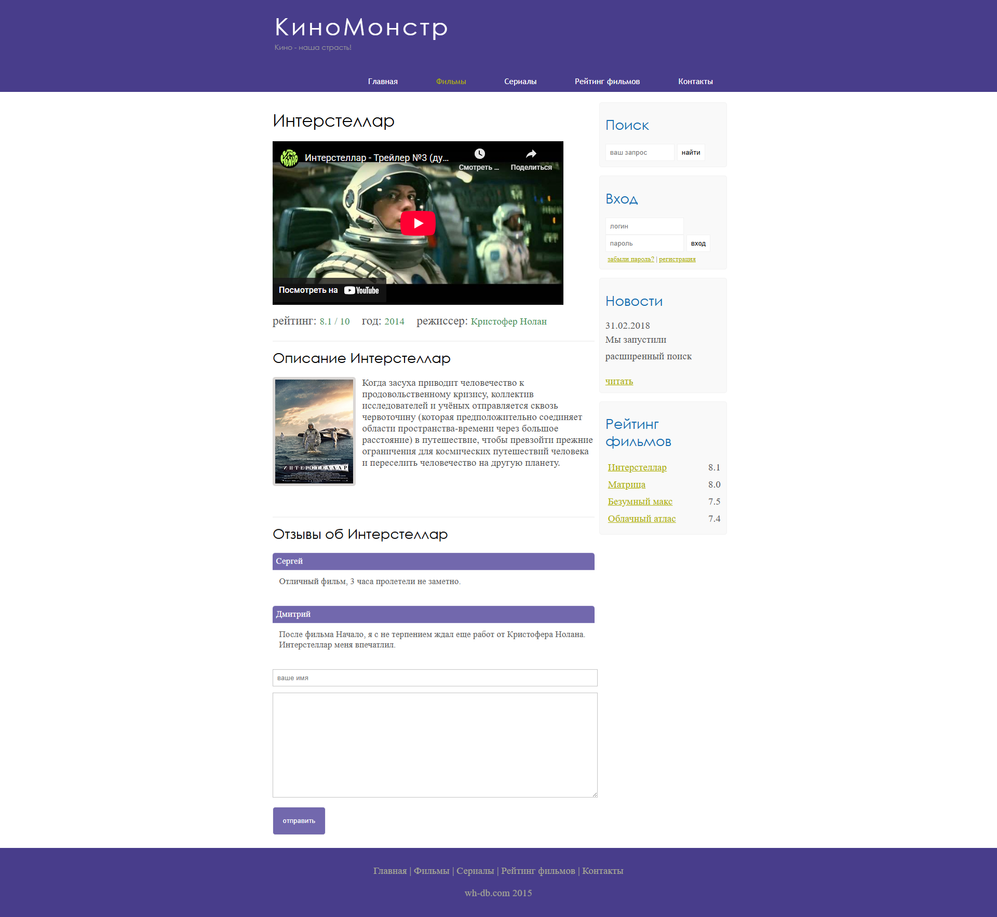Open Безумный макс in rating list
Screen dimensions: 997x917
click(x=640, y=502)
